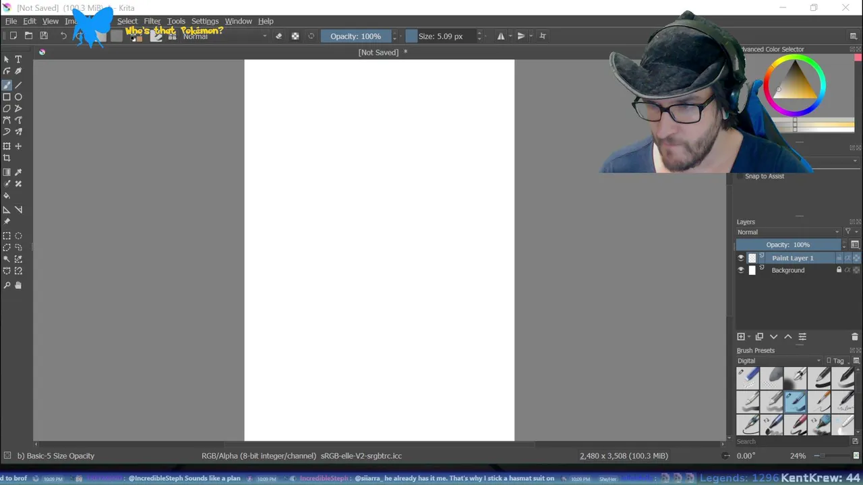863x485 pixels.
Task: Select the Color Sampler eyedropper tool
Action: (x=18, y=172)
